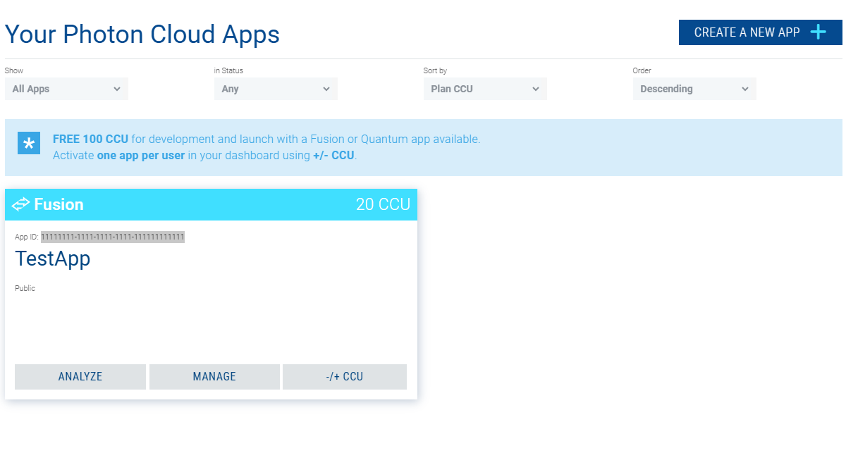This screenshot has width=846, height=472.
Task: Click the -/+ CCU button on the TestApp card
Action: click(x=344, y=376)
